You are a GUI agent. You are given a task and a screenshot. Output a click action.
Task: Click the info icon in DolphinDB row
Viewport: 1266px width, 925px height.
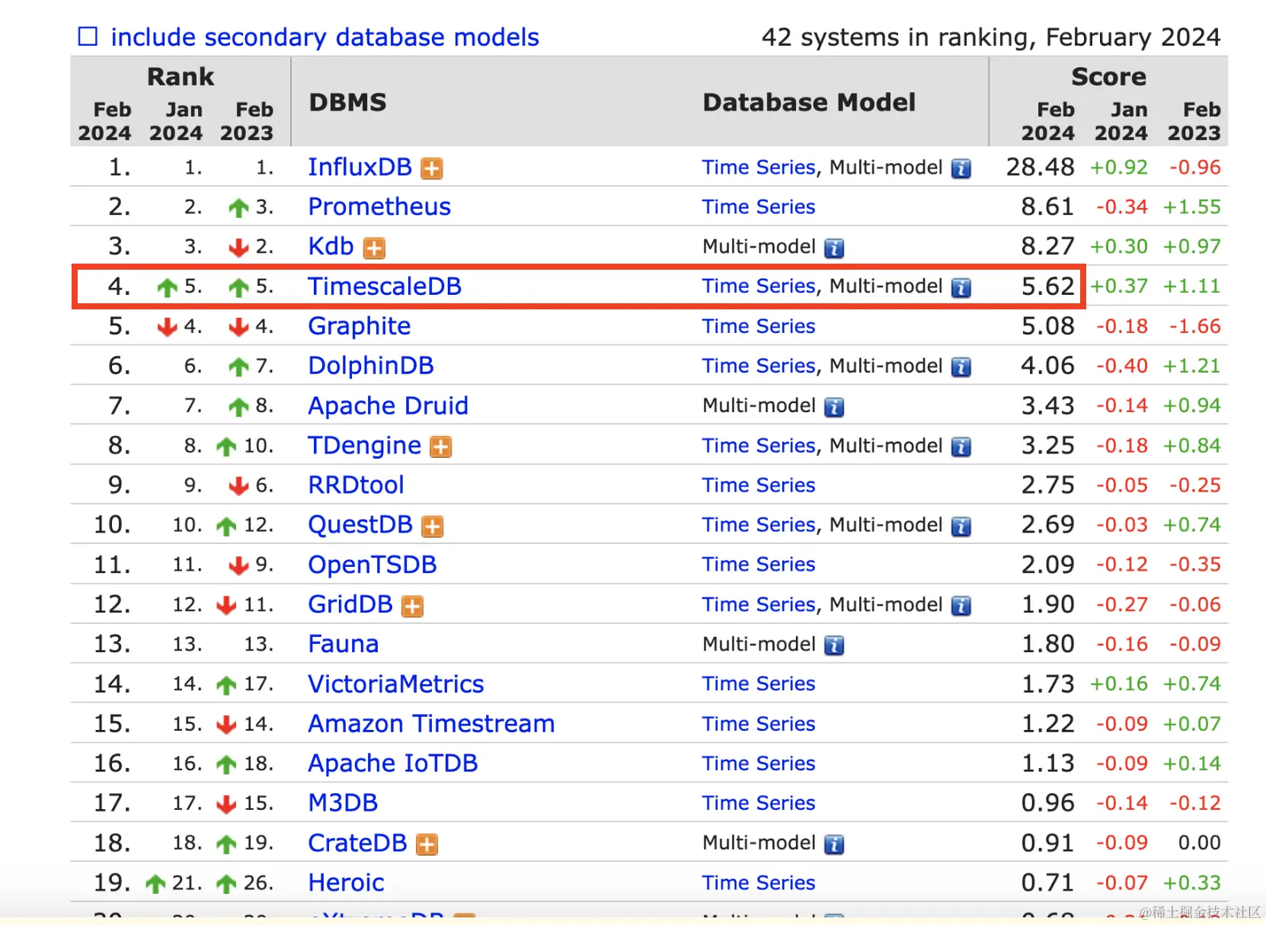click(961, 367)
